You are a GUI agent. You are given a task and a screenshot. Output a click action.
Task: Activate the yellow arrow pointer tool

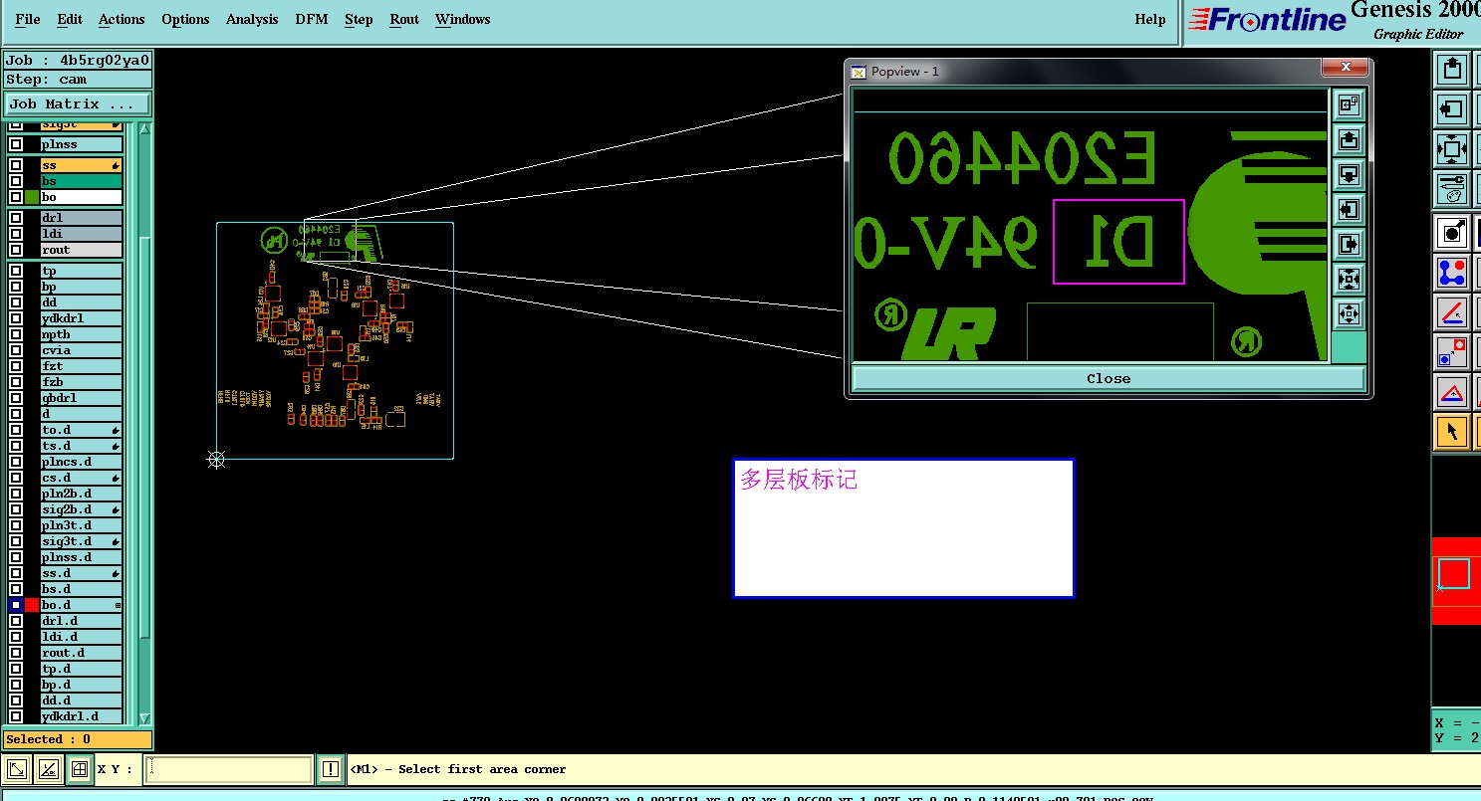pos(1452,432)
